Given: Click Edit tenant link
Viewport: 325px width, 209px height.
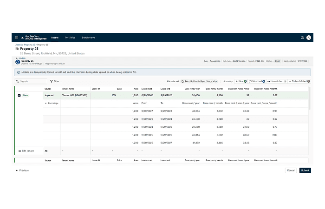Looking at the screenshot, I should coord(28,151).
